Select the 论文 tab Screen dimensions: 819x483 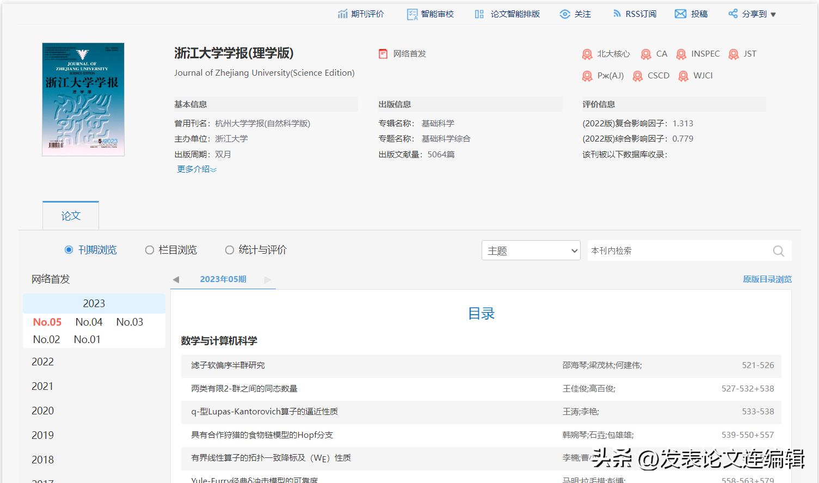(x=71, y=216)
